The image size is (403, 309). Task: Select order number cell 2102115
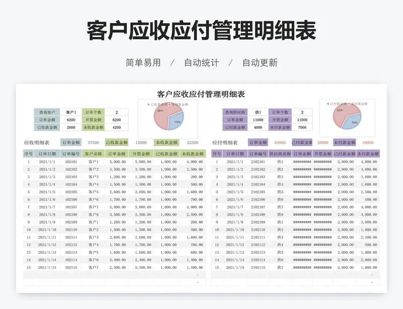pyautogui.click(x=258, y=268)
